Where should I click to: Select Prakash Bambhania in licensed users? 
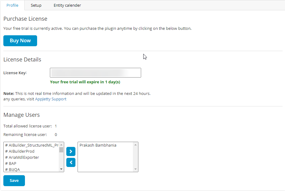[98, 145]
